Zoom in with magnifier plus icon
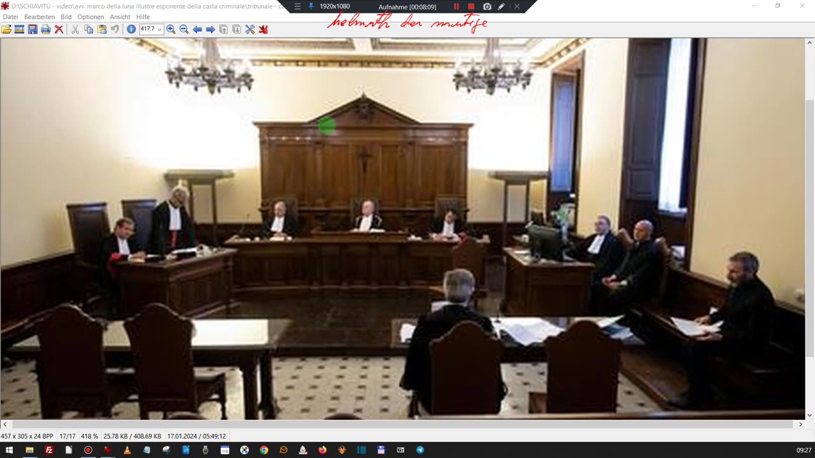The height and width of the screenshot is (458, 815). point(171,29)
